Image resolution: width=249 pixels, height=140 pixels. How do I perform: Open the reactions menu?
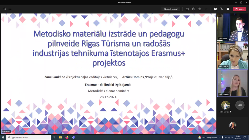[x=200, y=9]
